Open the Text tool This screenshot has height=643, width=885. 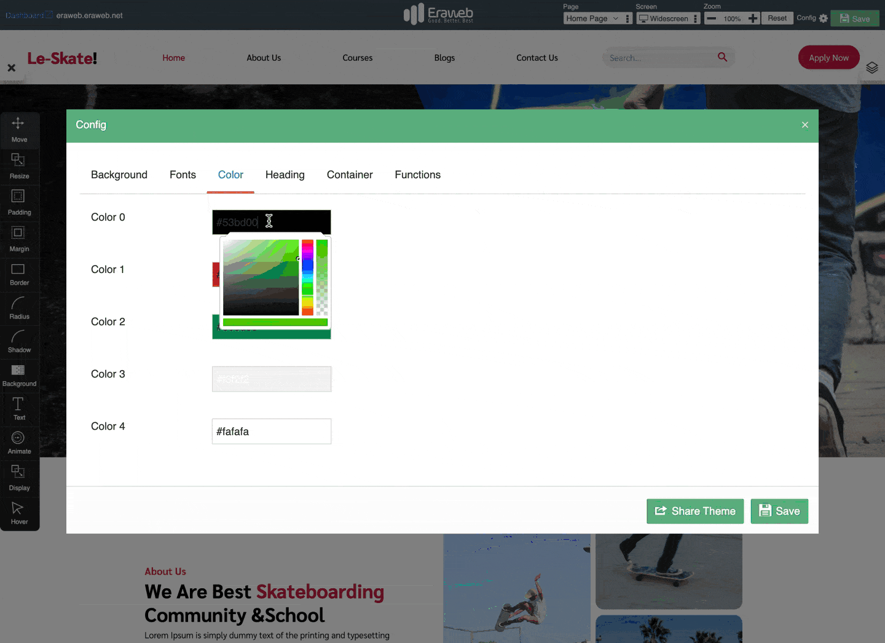(18, 408)
